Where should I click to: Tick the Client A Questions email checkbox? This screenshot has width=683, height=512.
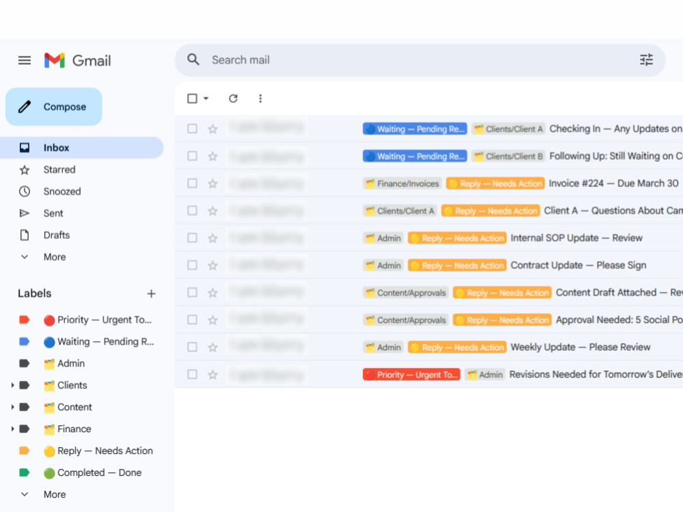coord(192,210)
